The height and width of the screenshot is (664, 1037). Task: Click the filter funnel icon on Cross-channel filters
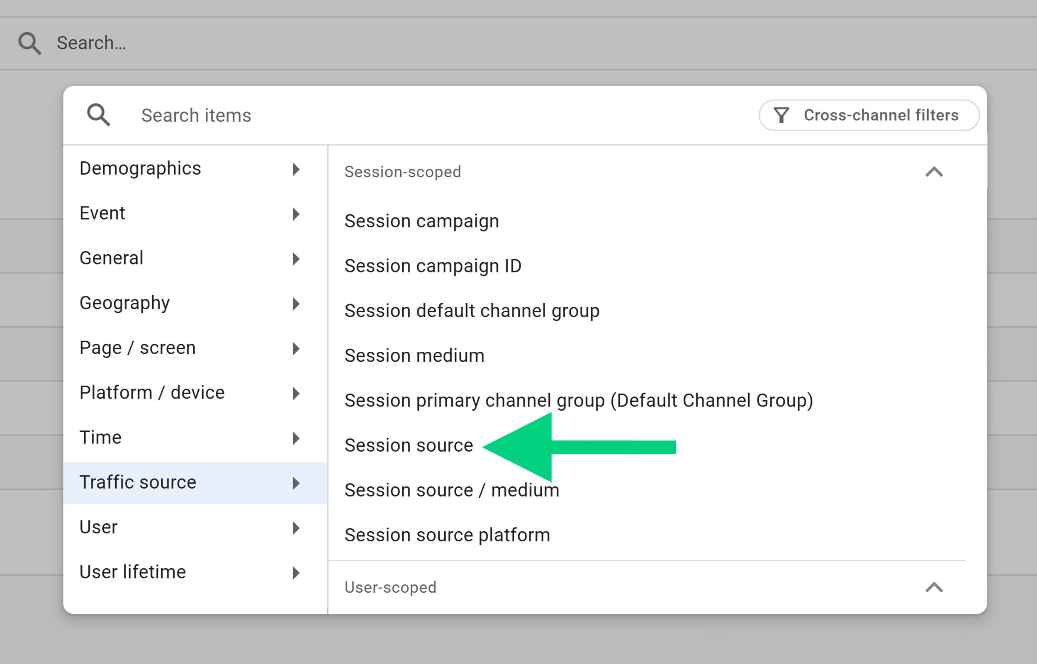point(782,115)
